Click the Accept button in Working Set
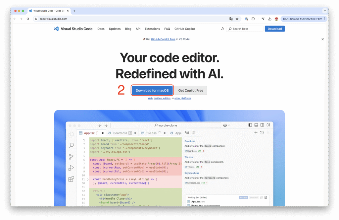 pyautogui.click(x=243, y=197)
